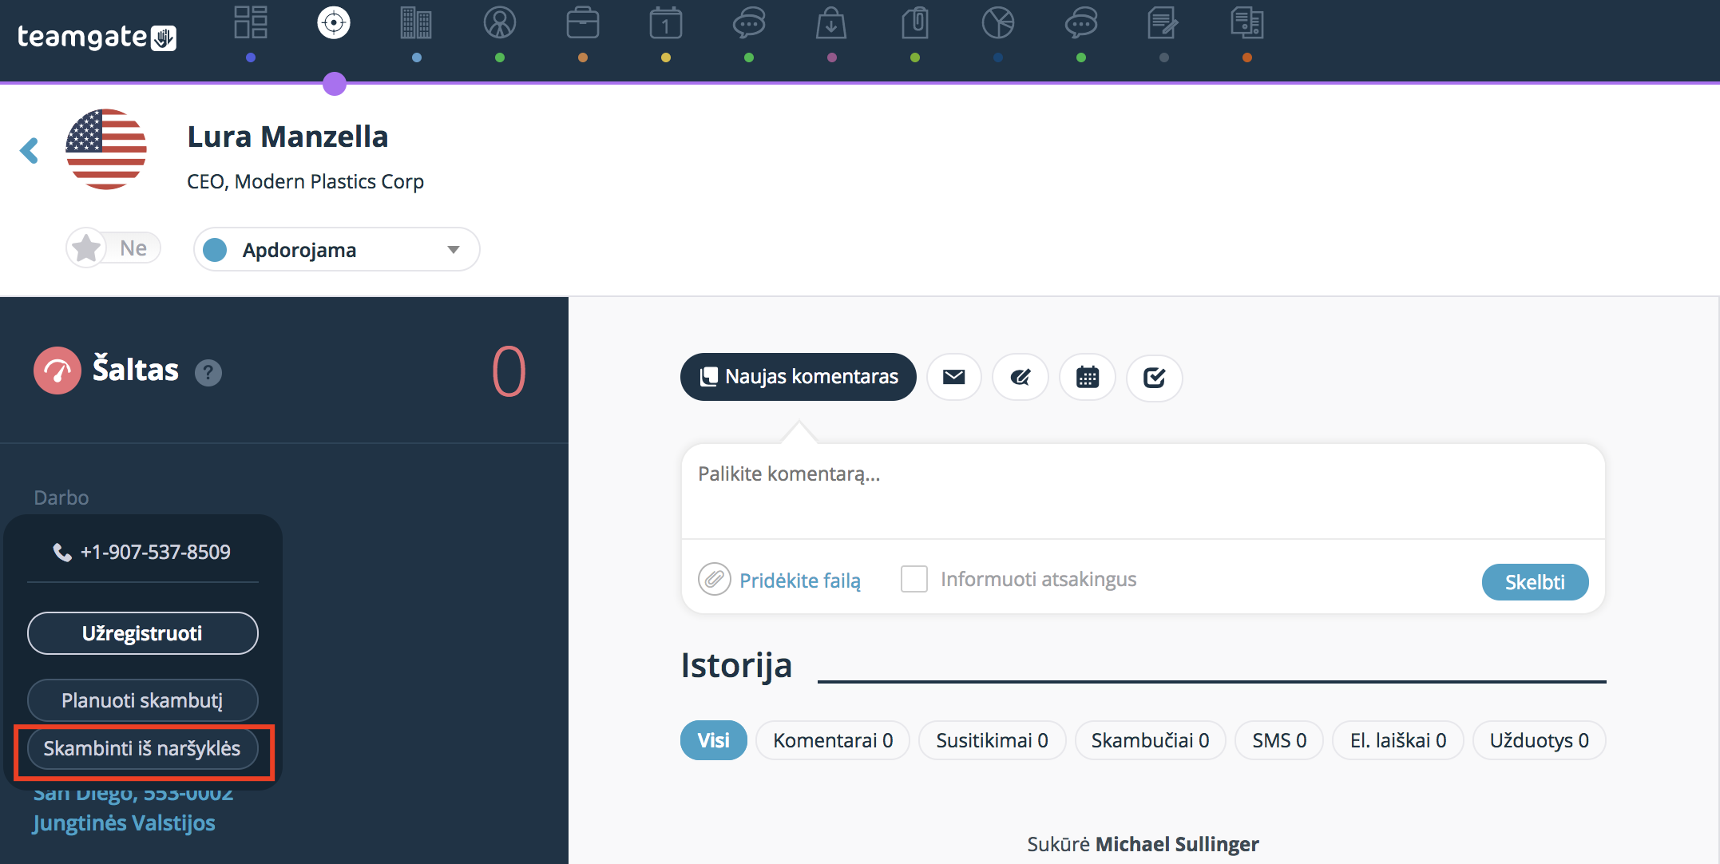The height and width of the screenshot is (864, 1720).
Task: Click phone number +1-907-537-8509
Action: pos(155,552)
